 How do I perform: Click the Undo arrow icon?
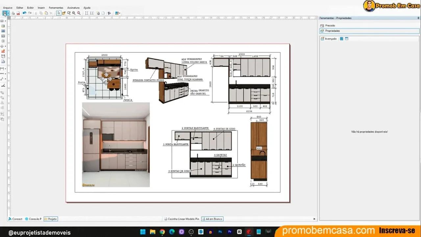click(x=25, y=13)
